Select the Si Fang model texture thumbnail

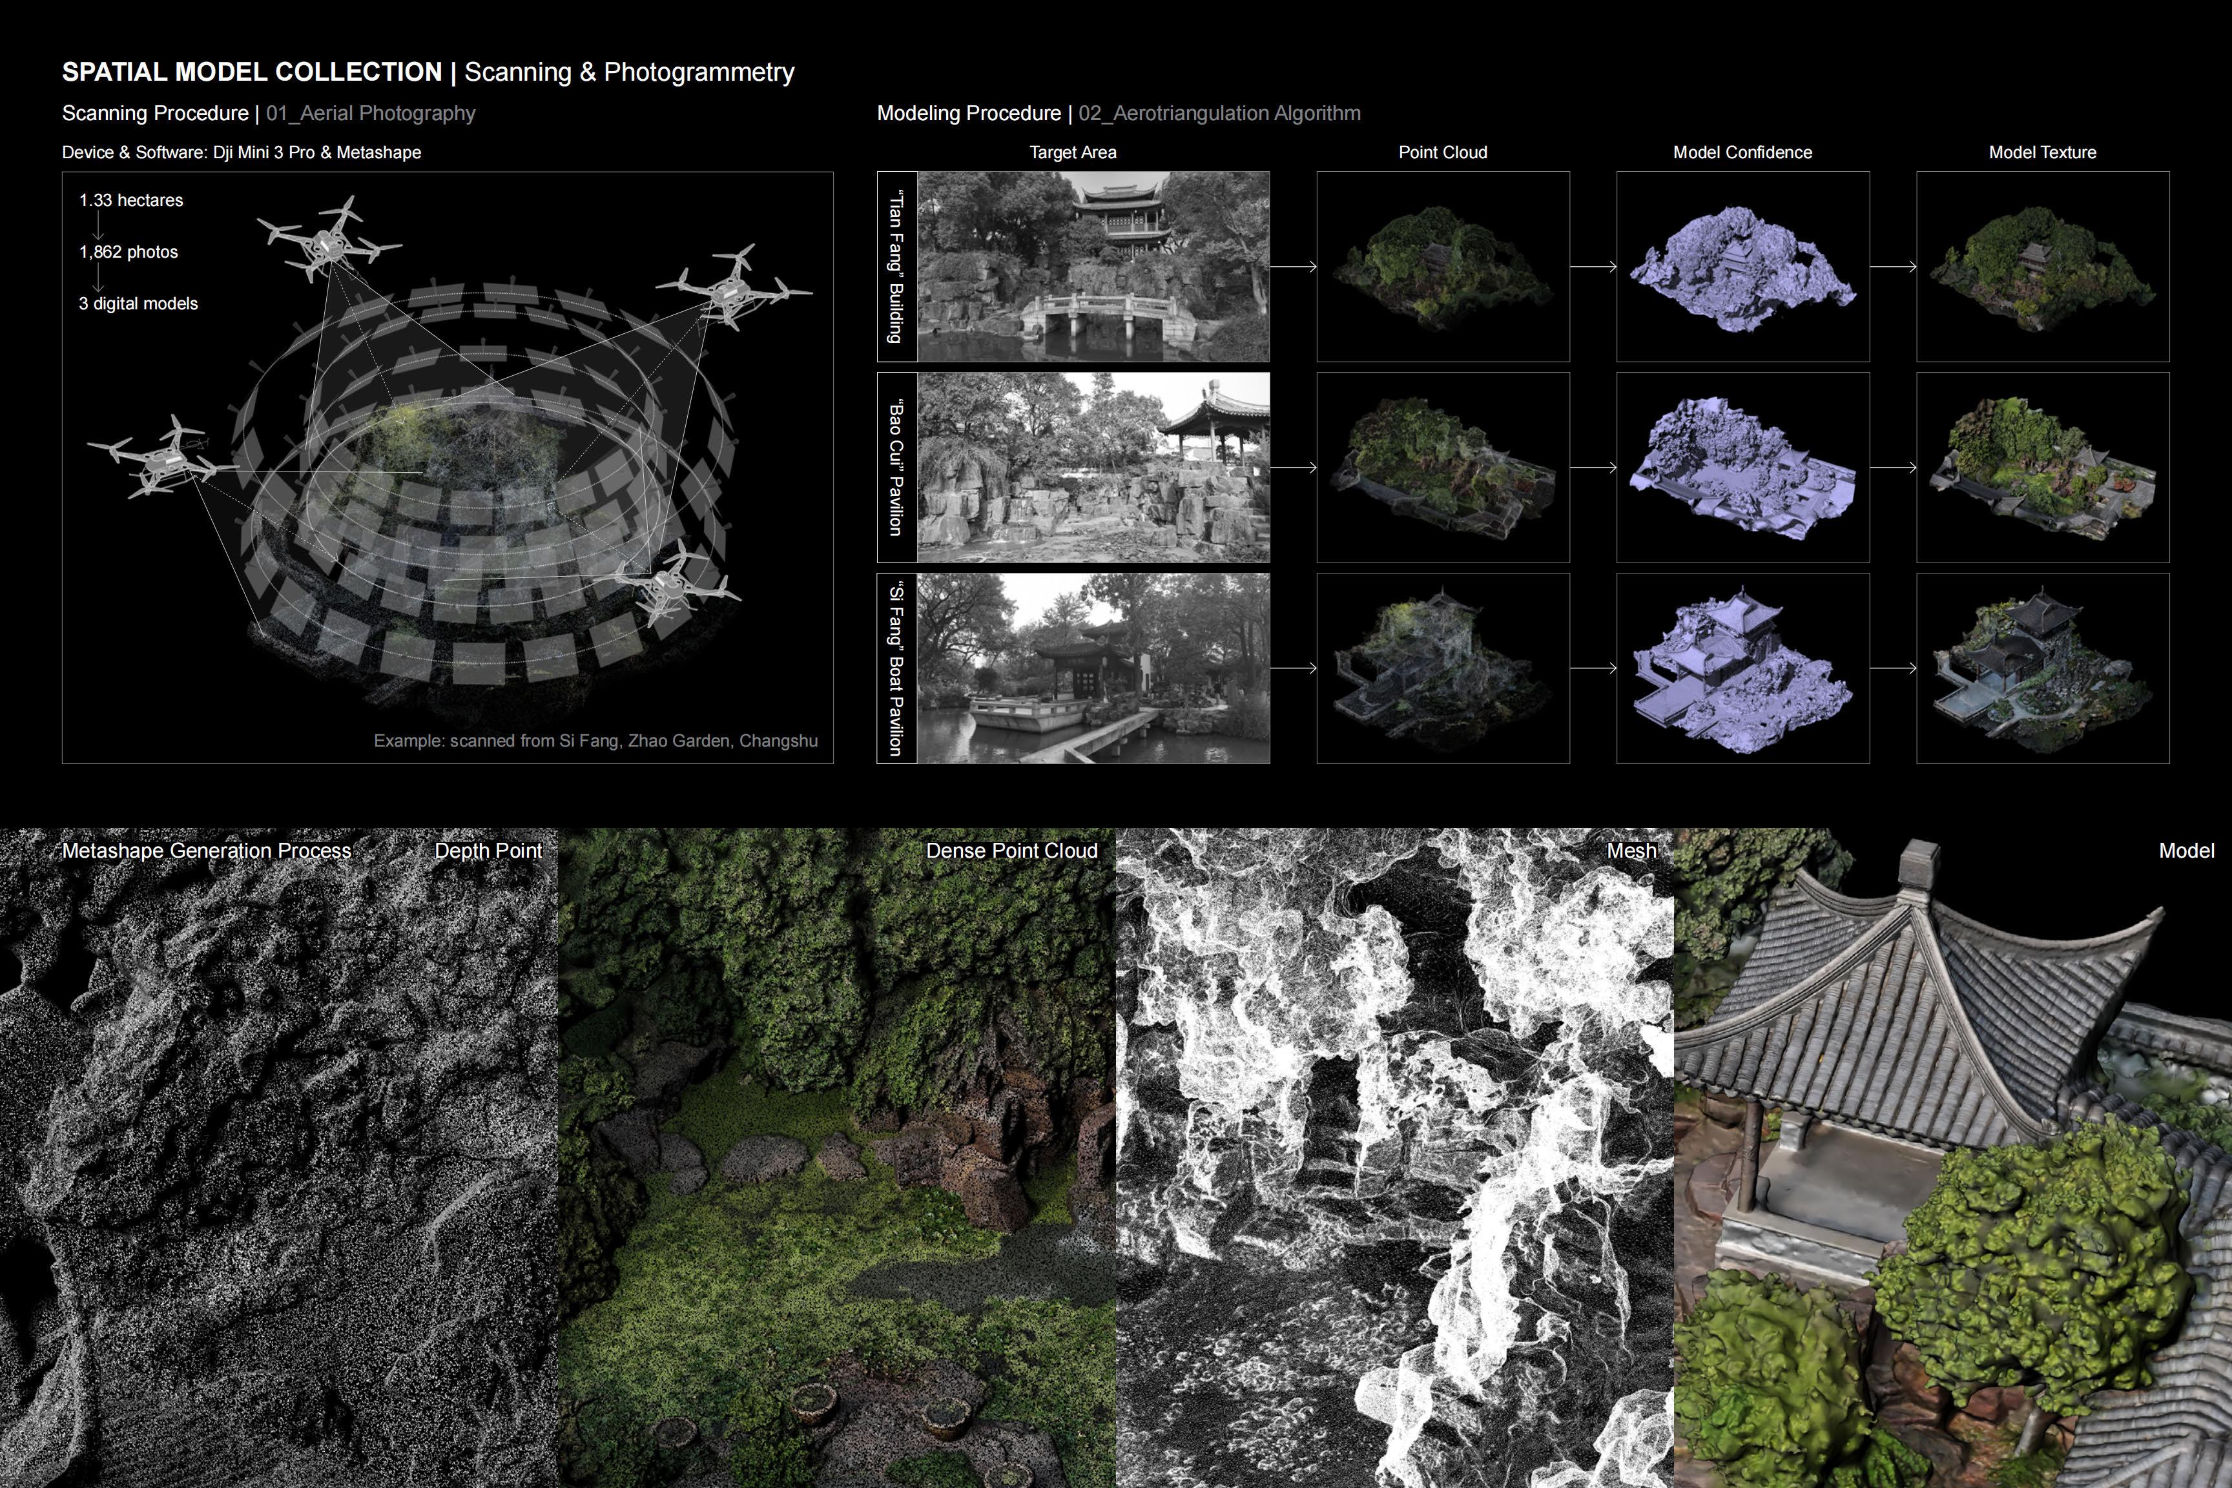(x=2042, y=668)
